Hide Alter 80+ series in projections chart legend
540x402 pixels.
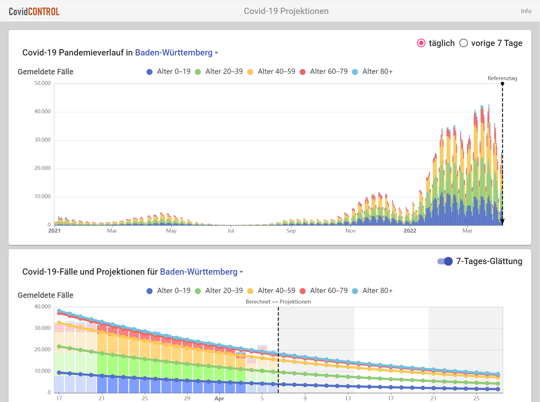click(355, 291)
